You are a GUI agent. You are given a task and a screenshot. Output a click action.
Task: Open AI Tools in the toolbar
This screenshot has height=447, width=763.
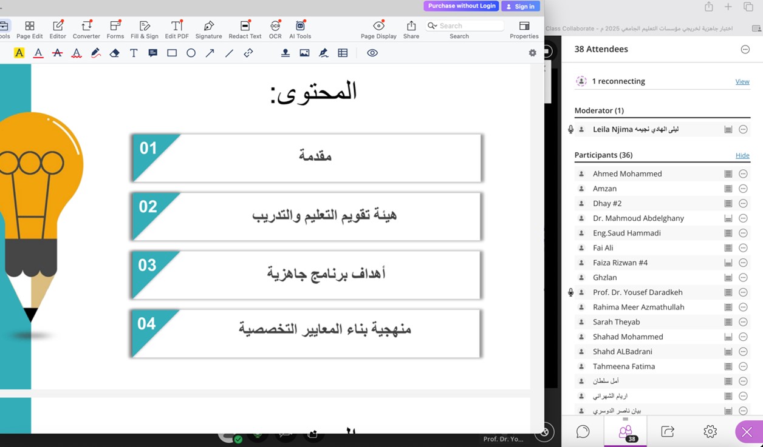300,29
